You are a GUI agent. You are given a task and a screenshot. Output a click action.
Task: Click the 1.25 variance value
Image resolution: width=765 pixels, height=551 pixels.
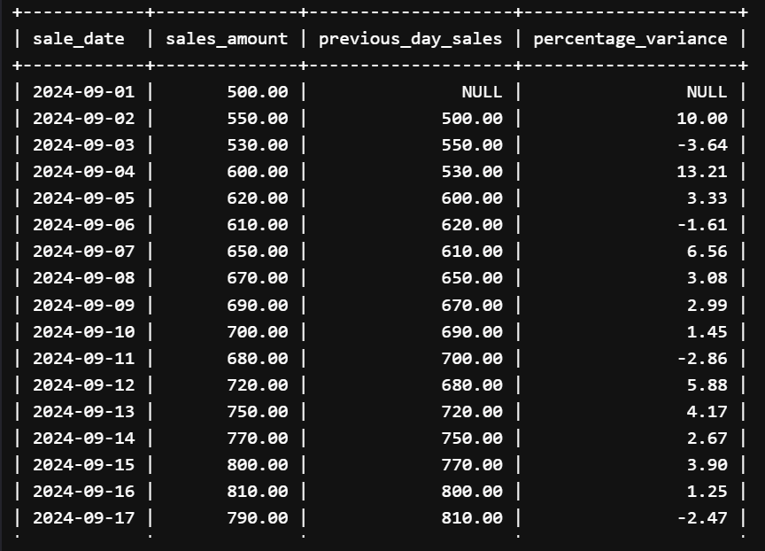click(707, 492)
